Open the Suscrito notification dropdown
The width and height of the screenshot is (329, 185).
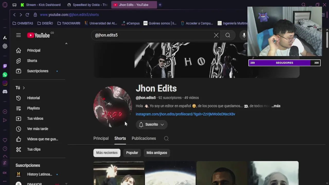coord(152,124)
